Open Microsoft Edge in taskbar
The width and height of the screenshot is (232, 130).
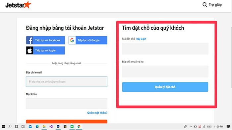point(37,126)
